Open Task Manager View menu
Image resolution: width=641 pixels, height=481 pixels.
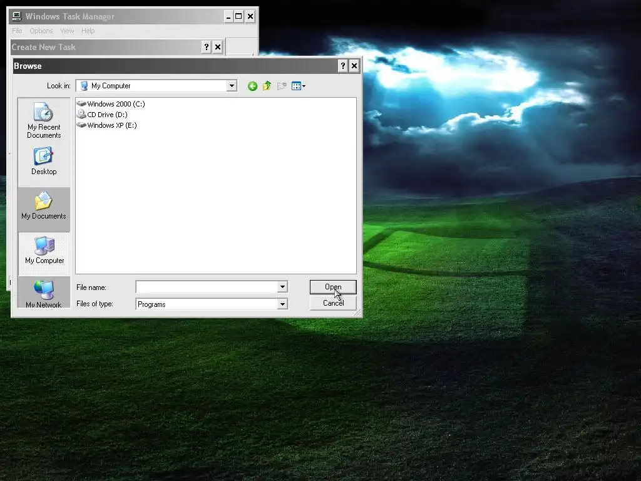tap(67, 31)
